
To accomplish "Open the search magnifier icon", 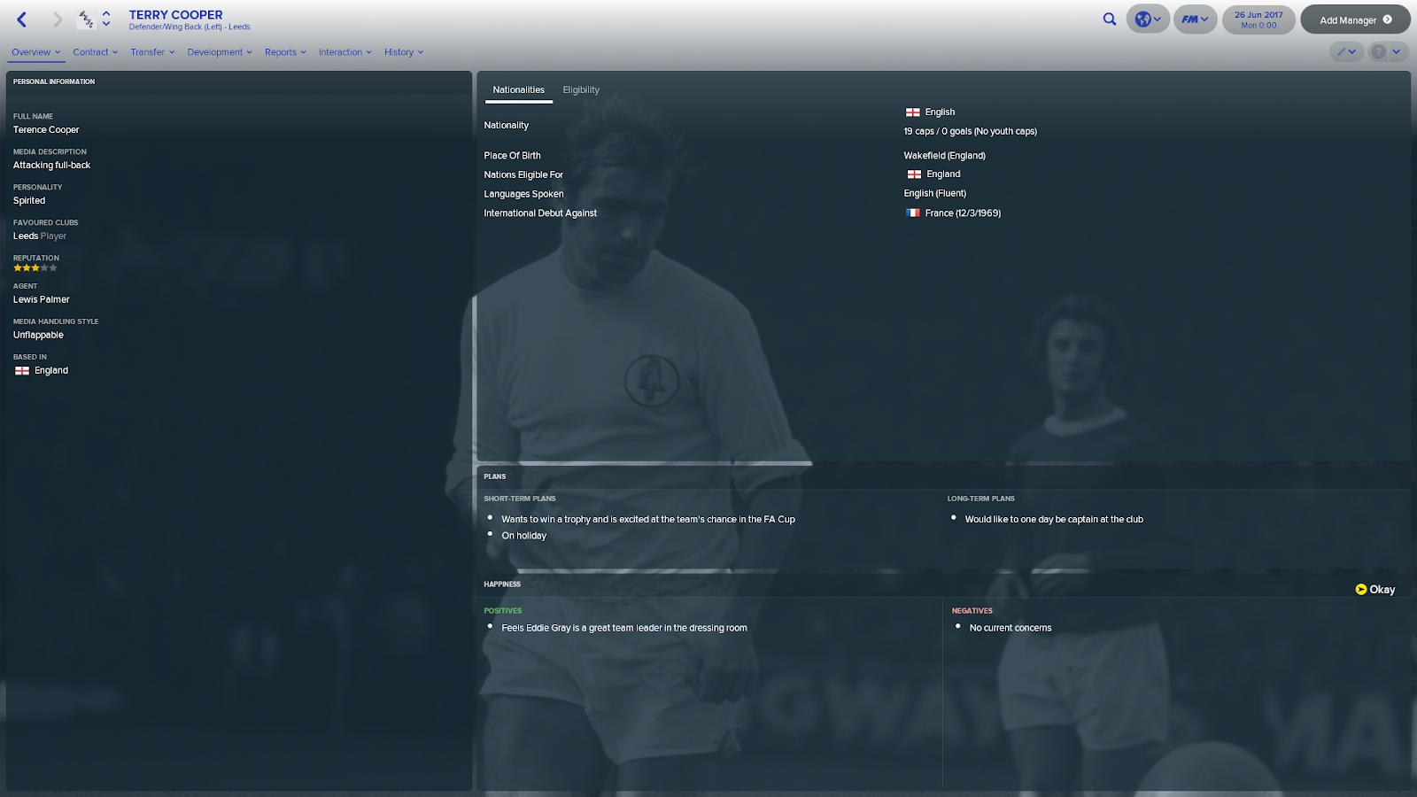I will point(1109,19).
